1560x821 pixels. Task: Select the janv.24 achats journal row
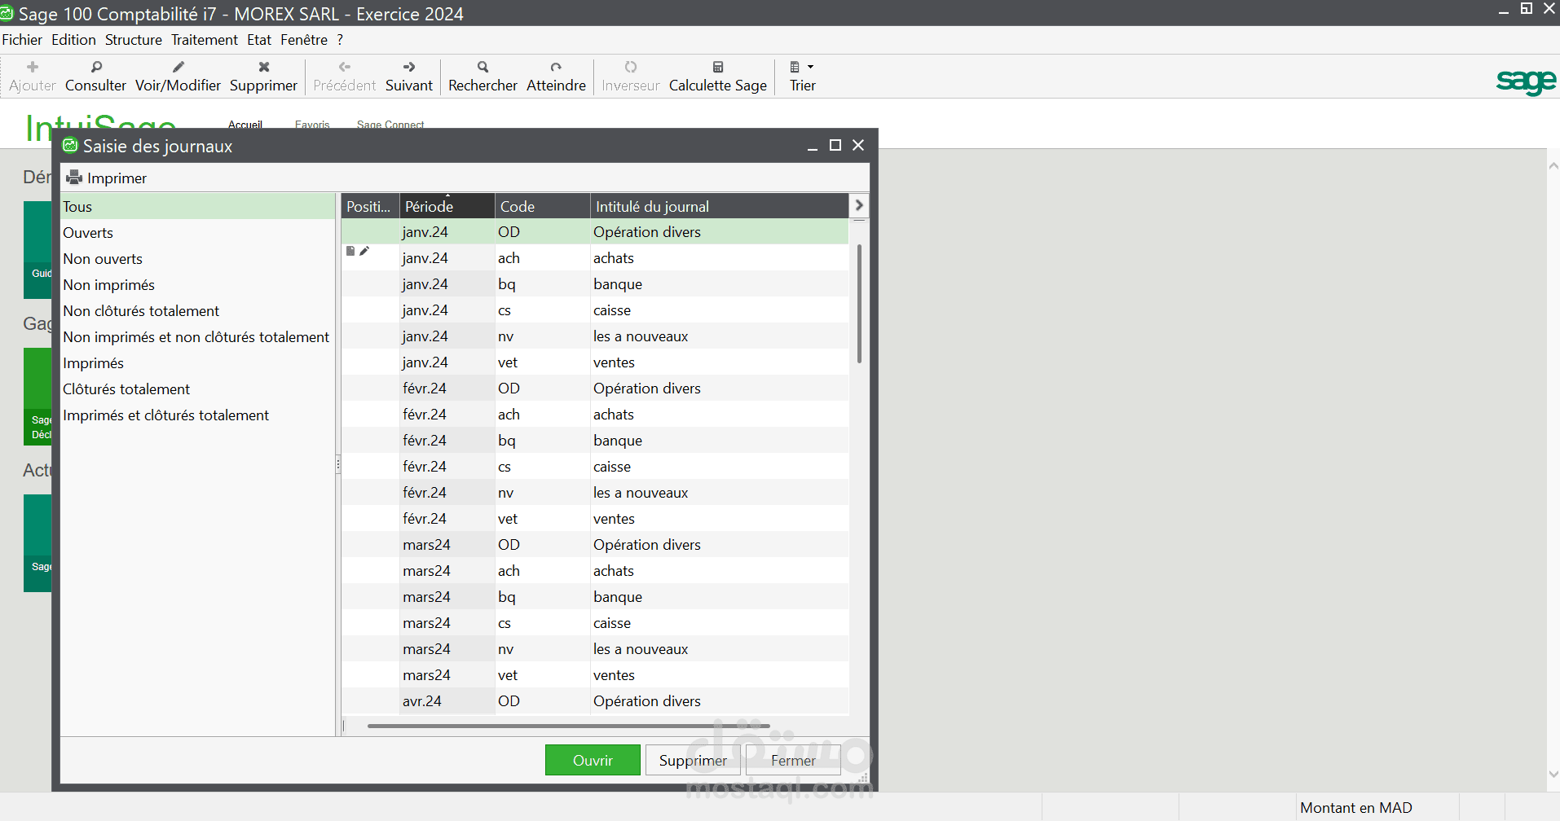click(595, 258)
